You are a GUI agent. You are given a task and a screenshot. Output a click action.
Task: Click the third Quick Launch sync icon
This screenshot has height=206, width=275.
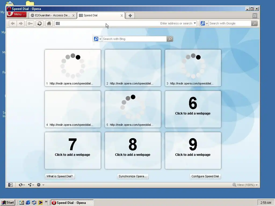(x=34, y=203)
